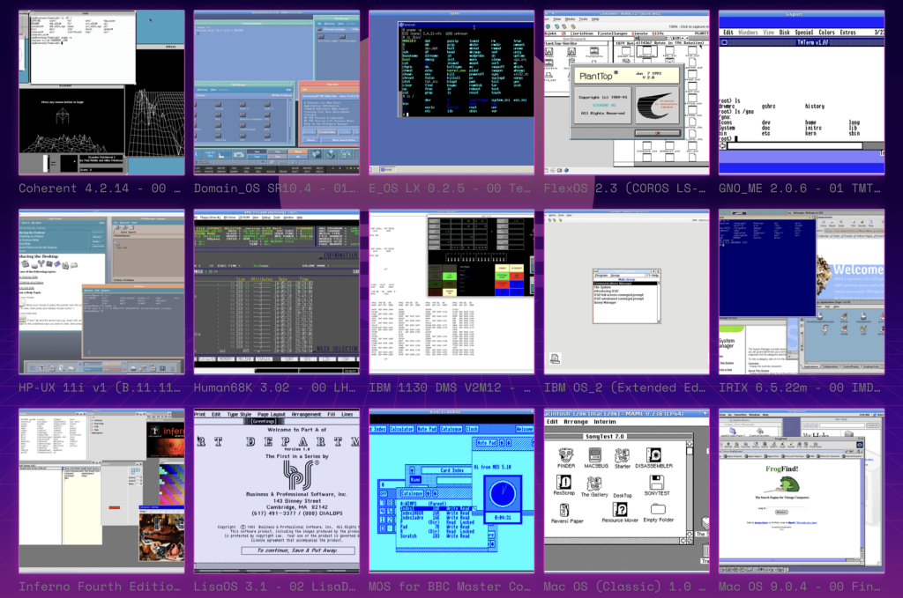The width and height of the screenshot is (903, 598).
Task: Open the FlexOS 2.3 PlantTop screenshot thumbnail
Action: coord(627,92)
